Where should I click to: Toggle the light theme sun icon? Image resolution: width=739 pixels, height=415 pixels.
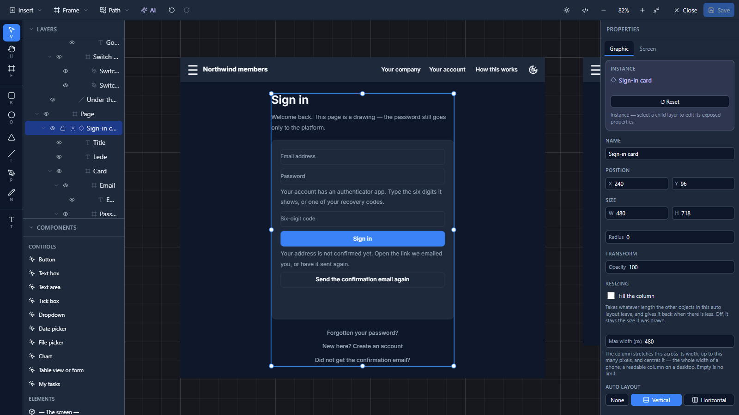(567, 10)
